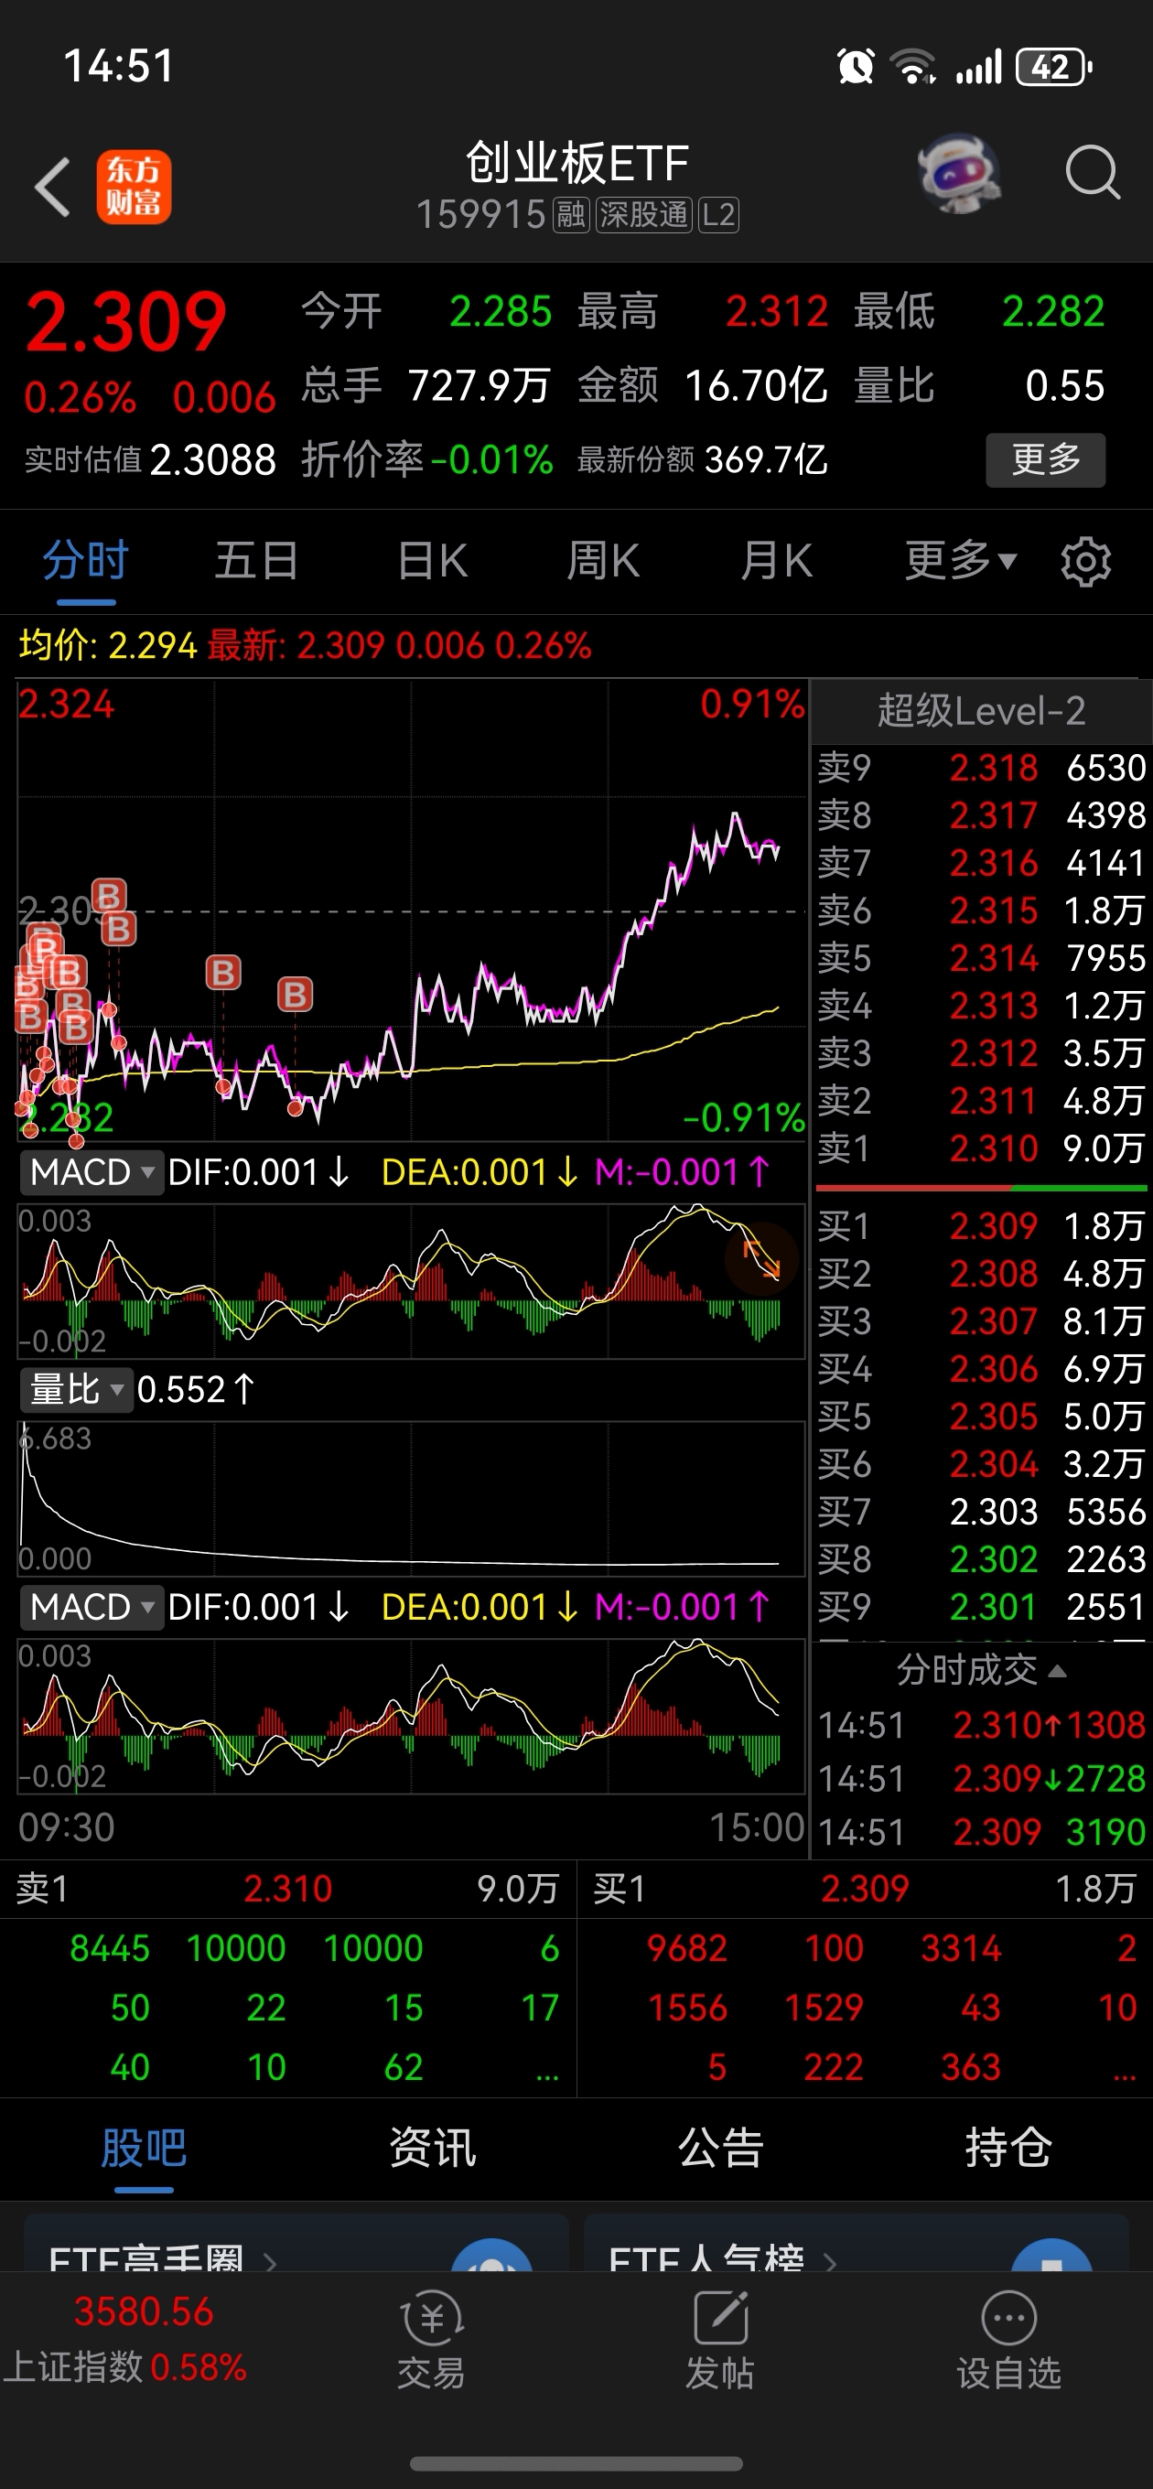This screenshot has width=1153, height=2489.
Task: Select the 股吧 tab
Action: 144,2149
